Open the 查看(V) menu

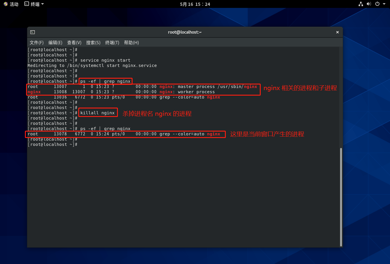tap(74, 43)
